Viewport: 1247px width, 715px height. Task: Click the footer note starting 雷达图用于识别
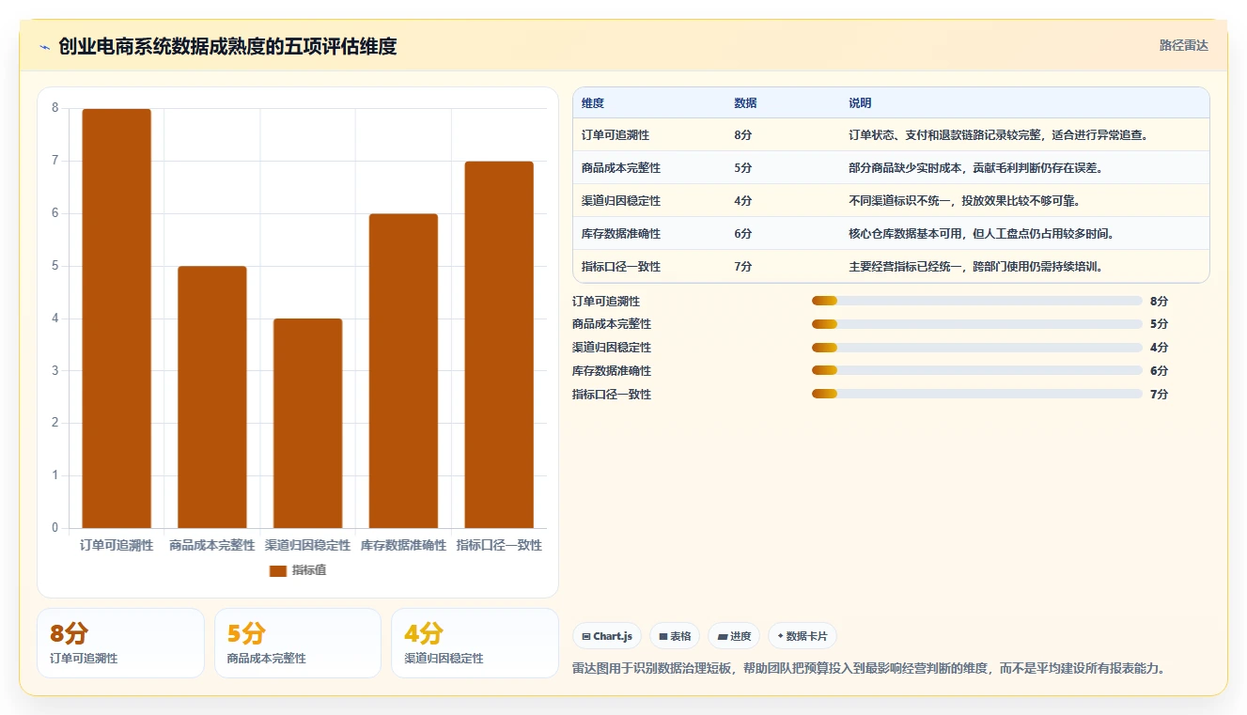870,669
